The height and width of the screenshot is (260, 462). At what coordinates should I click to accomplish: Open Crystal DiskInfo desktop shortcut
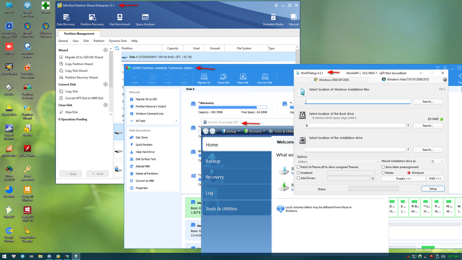pos(9,133)
